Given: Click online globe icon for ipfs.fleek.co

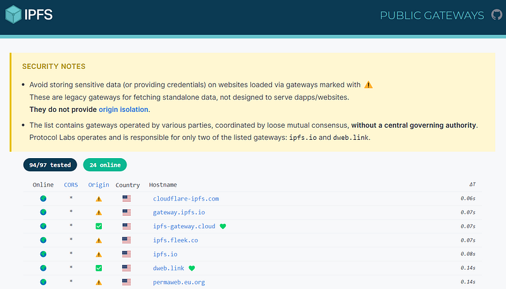Looking at the screenshot, I should tap(43, 240).
